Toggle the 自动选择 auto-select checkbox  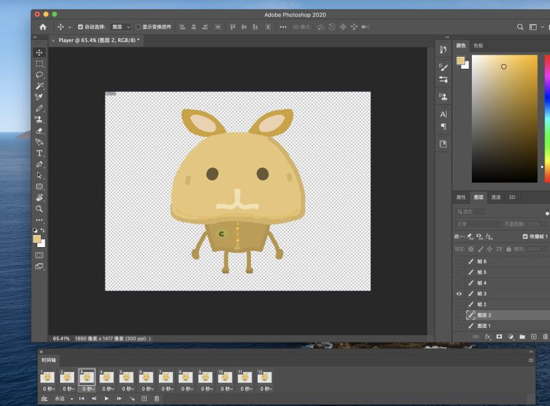coord(81,27)
